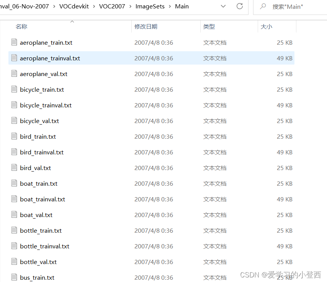
Task: Click the 25 KB size of boat_val.txt
Action: pos(284,215)
